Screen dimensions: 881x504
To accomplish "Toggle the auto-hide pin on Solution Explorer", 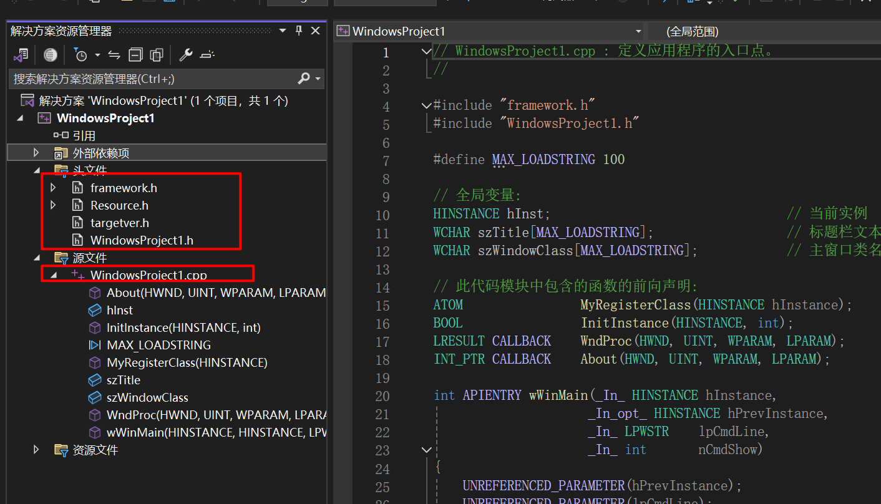I will (299, 31).
